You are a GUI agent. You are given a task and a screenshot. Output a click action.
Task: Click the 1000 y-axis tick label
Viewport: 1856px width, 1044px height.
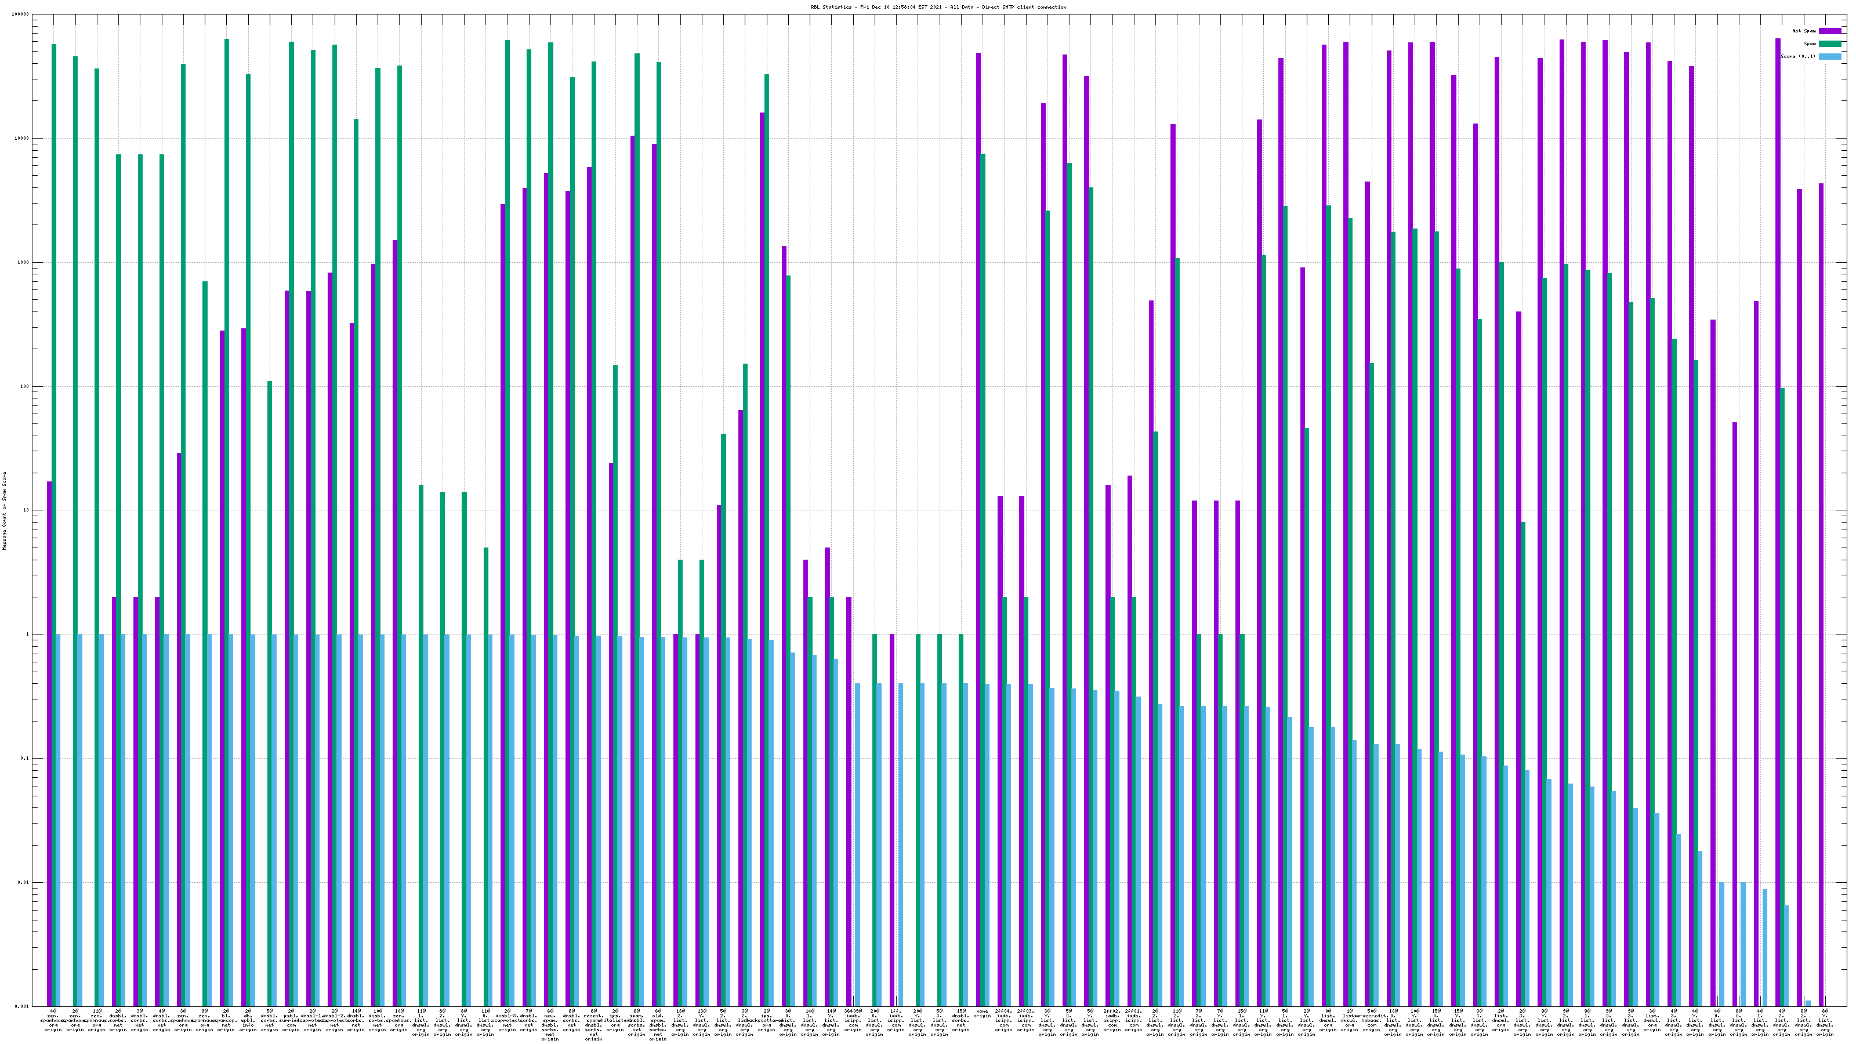[x=24, y=262]
